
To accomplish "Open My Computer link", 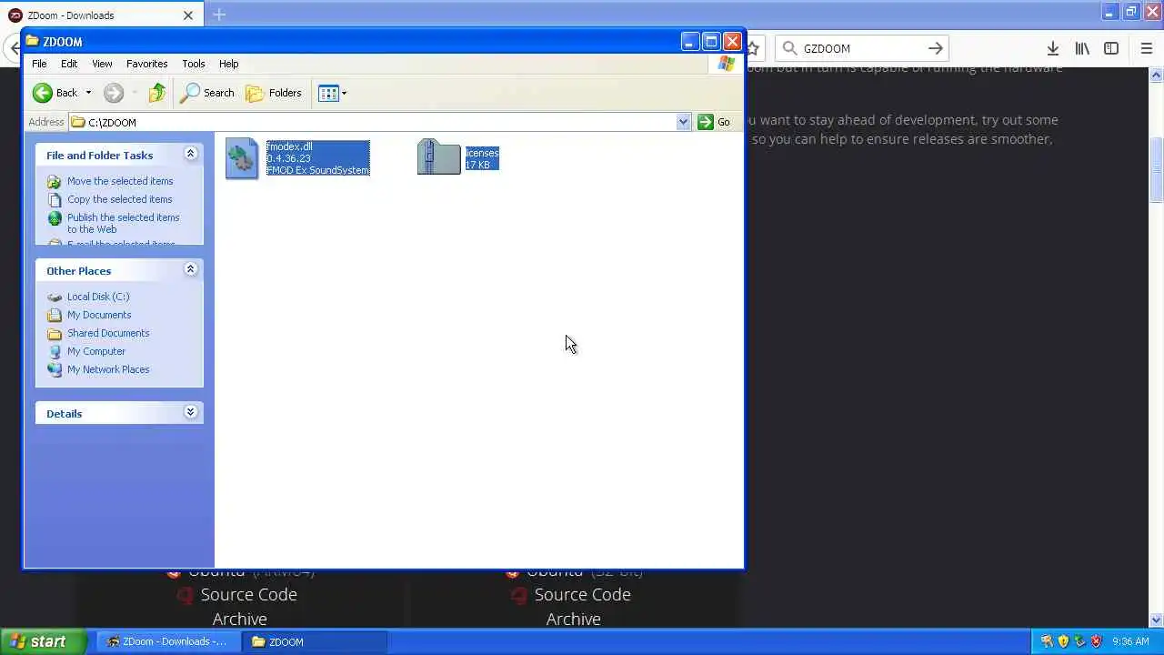I will click(x=95, y=351).
